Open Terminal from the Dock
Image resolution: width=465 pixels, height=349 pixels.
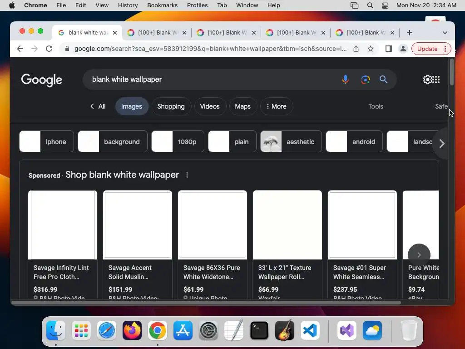[x=259, y=330]
